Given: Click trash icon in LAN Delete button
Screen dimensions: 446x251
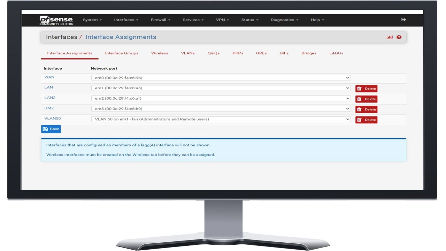Looking at the screenshot, I should [360, 89].
